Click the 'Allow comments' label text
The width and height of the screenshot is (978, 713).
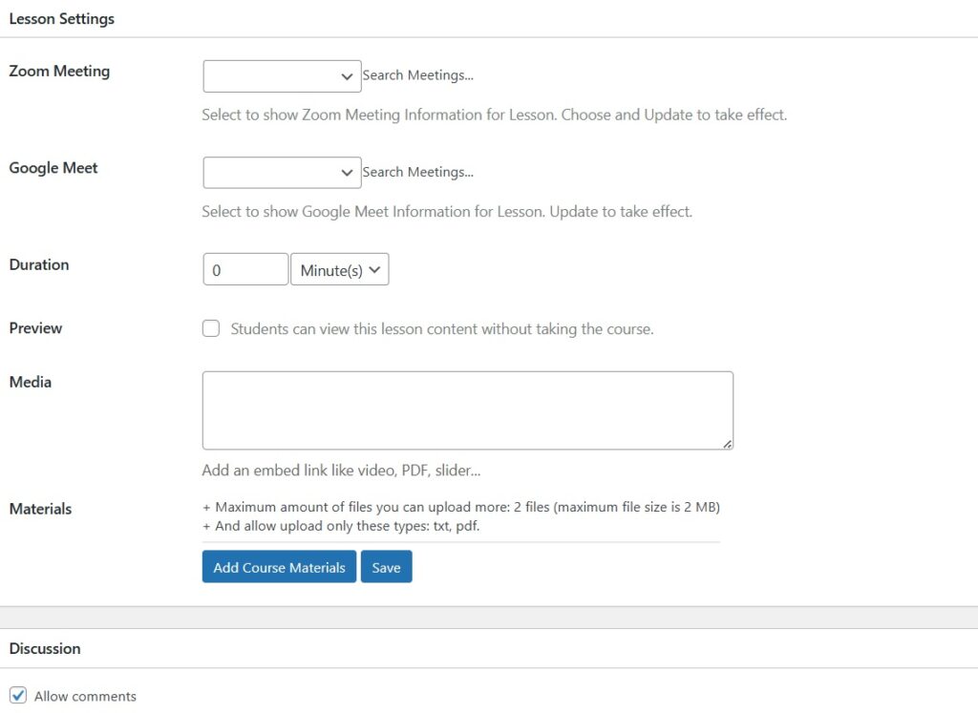85,696
